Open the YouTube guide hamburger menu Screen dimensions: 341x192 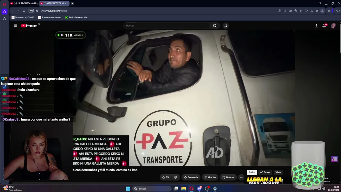point(15,26)
